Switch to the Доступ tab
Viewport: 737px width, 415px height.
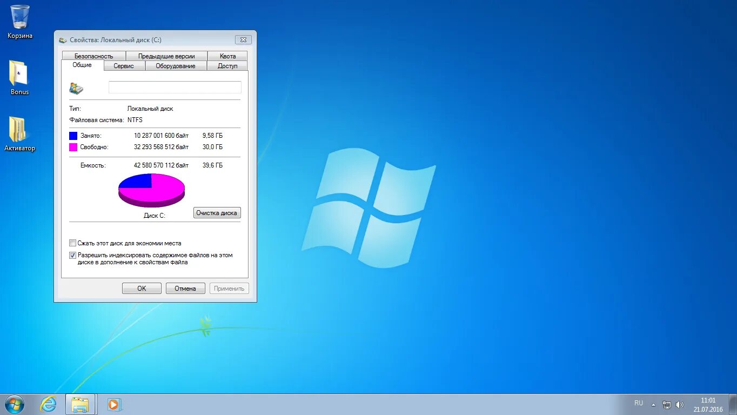tap(227, 66)
